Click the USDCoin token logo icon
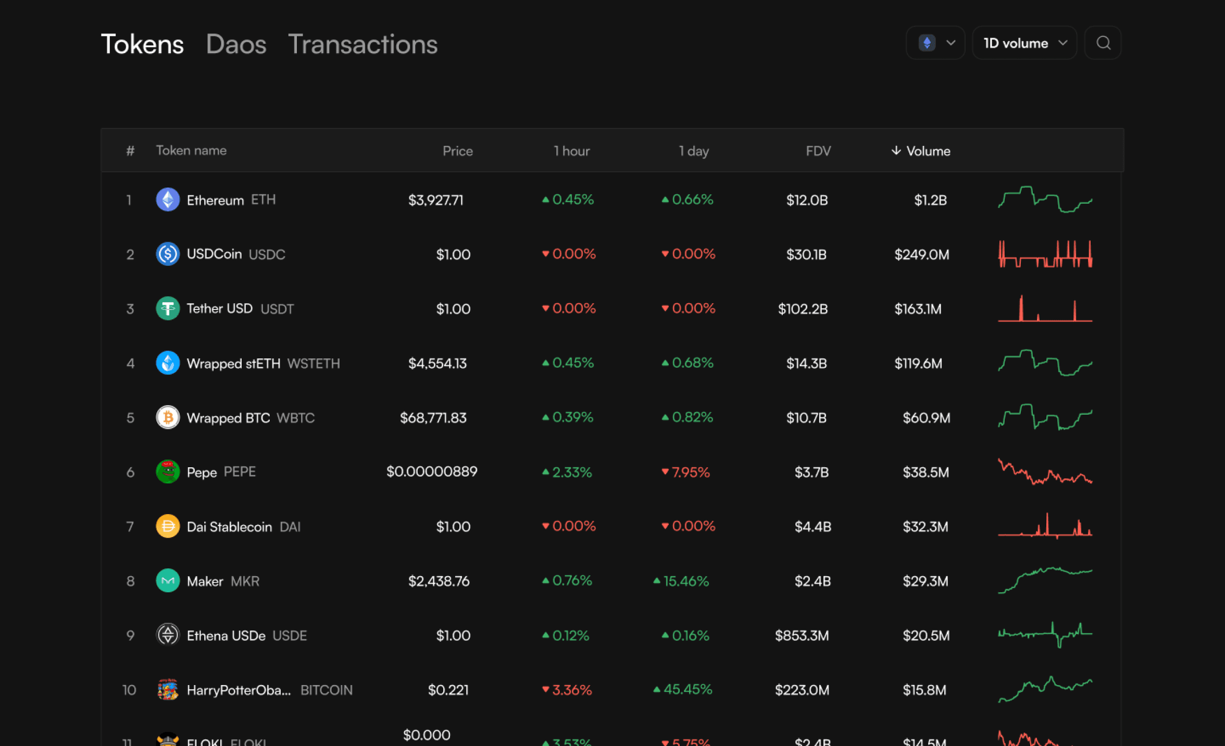Image resolution: width=1225 pixels, height=746 pixels. pyautogui.click(x=168, y=254)
